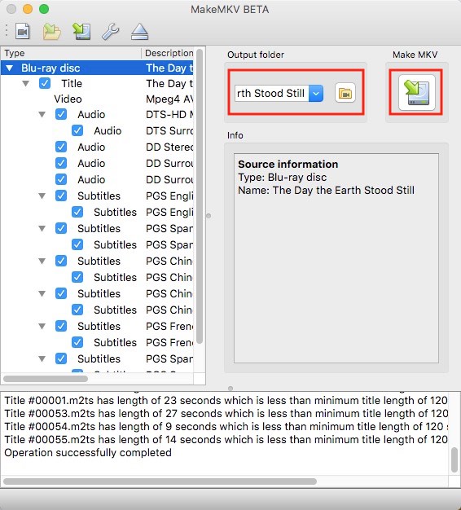This screenshot has height=510, width=461.
Task: Click the title tree horizontal scrollbar
Action: coord(46,379)
